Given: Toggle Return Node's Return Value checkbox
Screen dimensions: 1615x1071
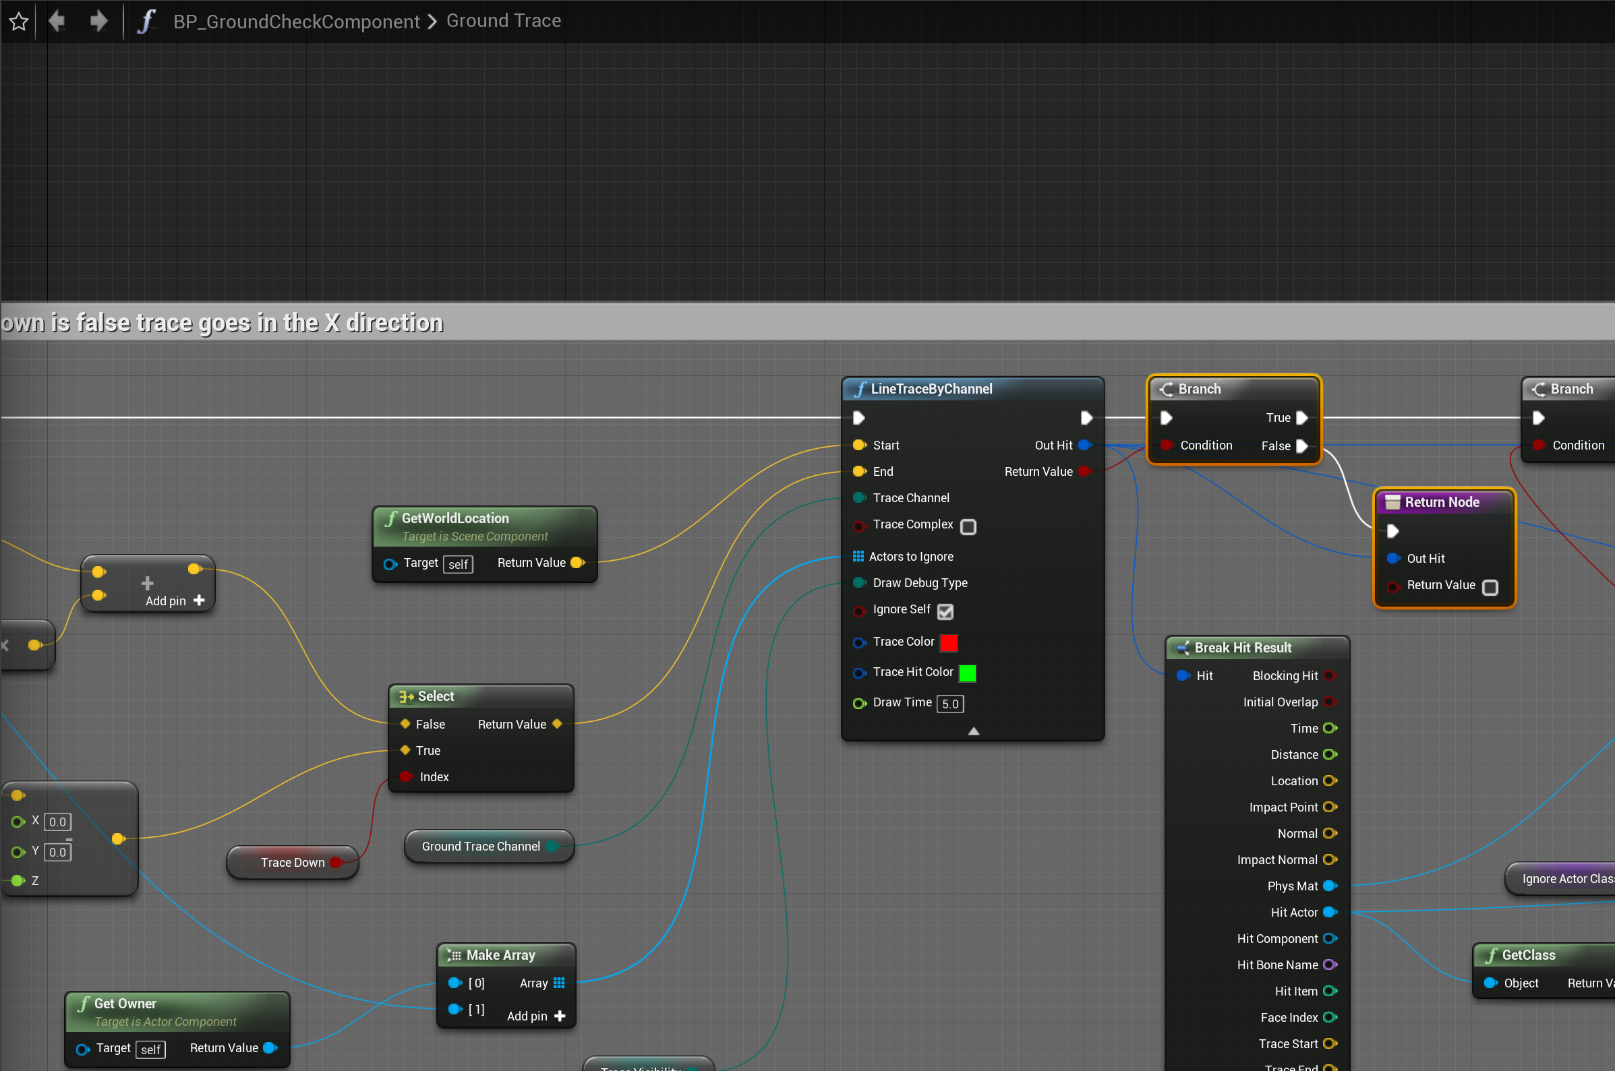Looking at the screenshot, I should [1490, 588].
